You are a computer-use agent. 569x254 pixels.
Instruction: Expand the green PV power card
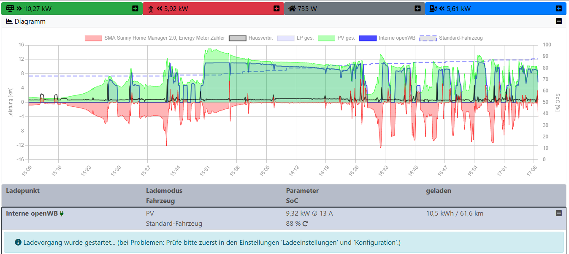coord(135,8)
